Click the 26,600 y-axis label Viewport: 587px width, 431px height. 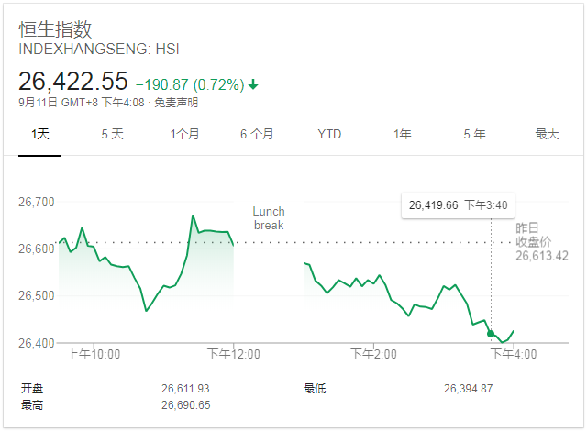coord(37,249)
